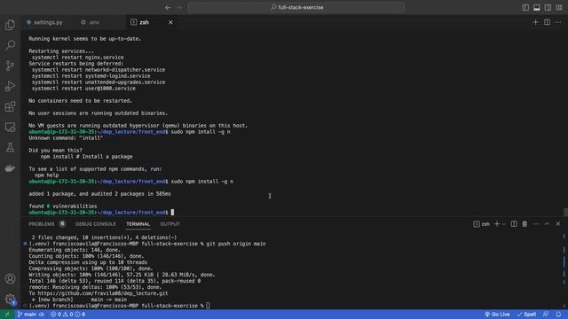Click the zsh terminal label in panel

coord(481,224)
